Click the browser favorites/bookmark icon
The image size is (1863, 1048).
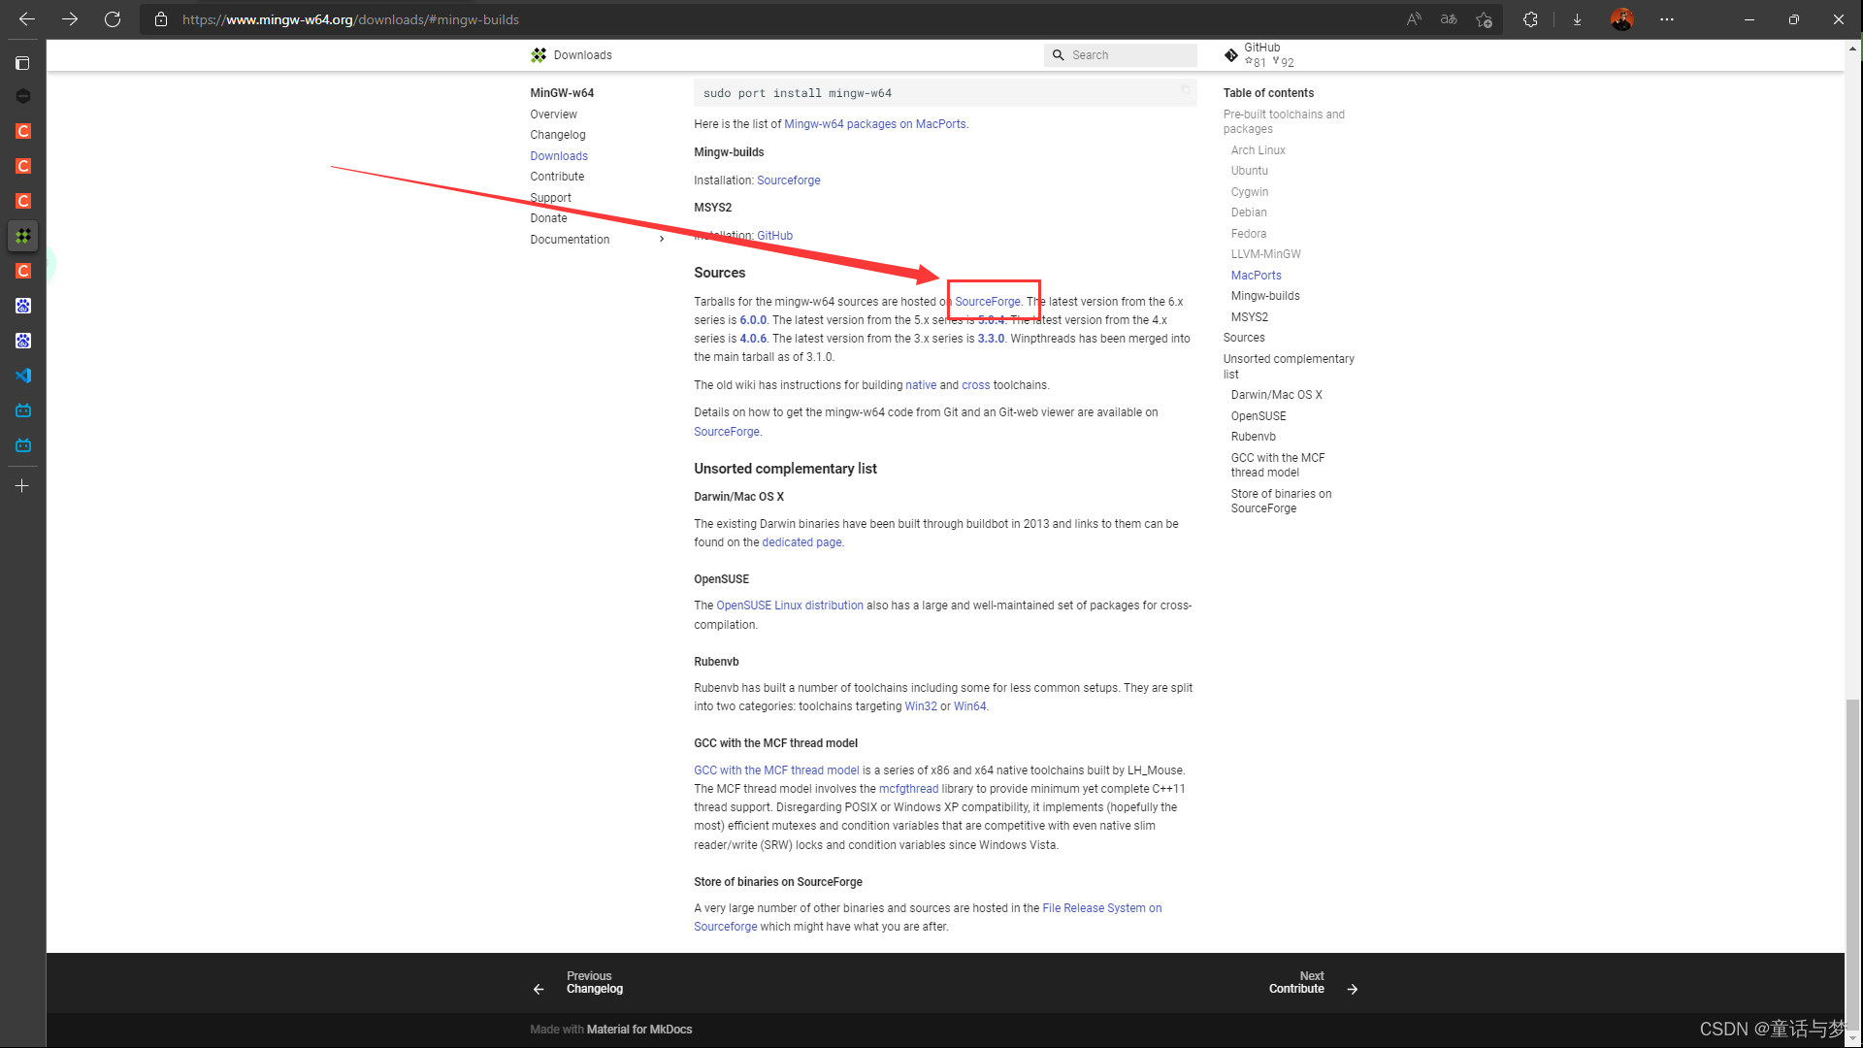[1486, 19]
